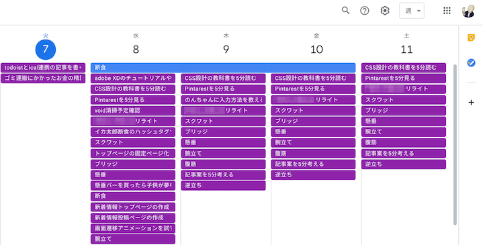Open the account profile avatar
483x245 pixels.
click(x=468, y=11)
